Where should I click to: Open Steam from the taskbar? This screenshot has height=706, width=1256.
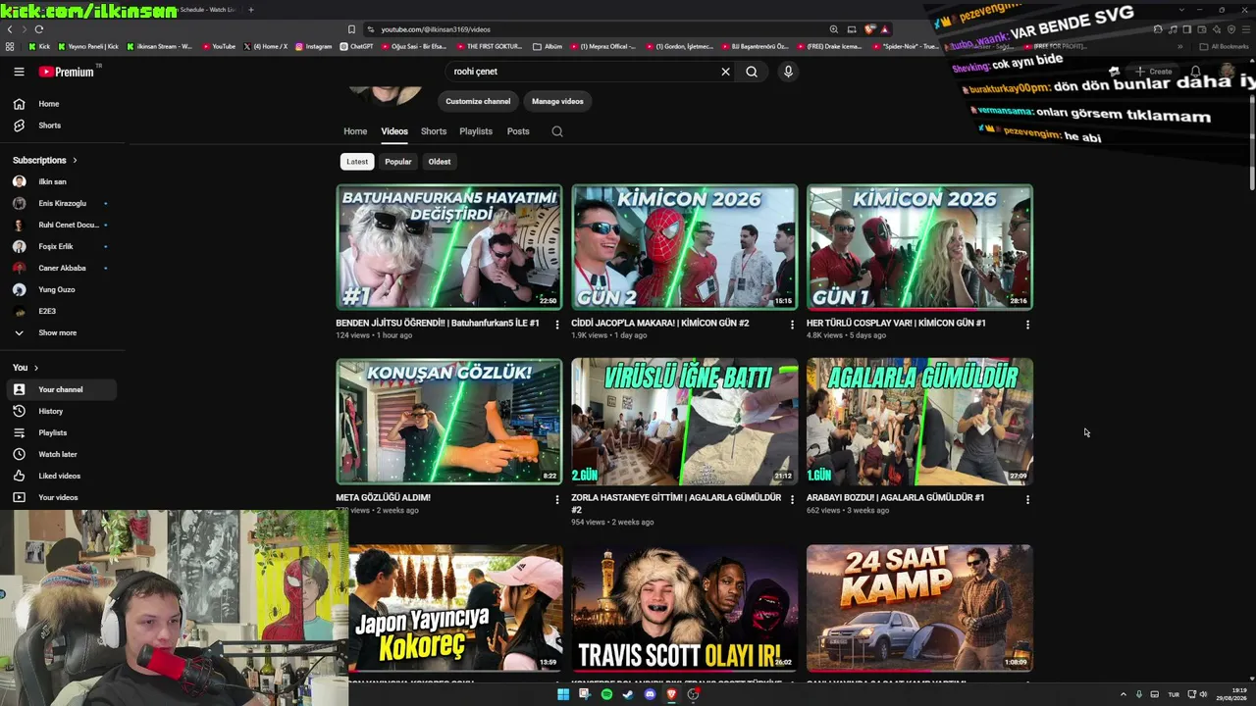[x=628, y=694]
